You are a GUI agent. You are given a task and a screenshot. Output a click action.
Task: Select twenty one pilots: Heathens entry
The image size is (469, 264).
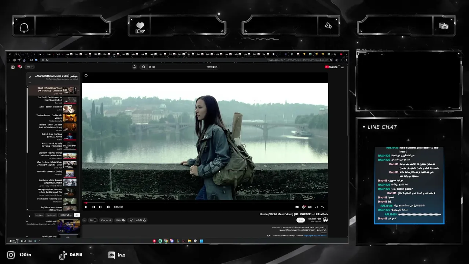click(x=53, y=192)
